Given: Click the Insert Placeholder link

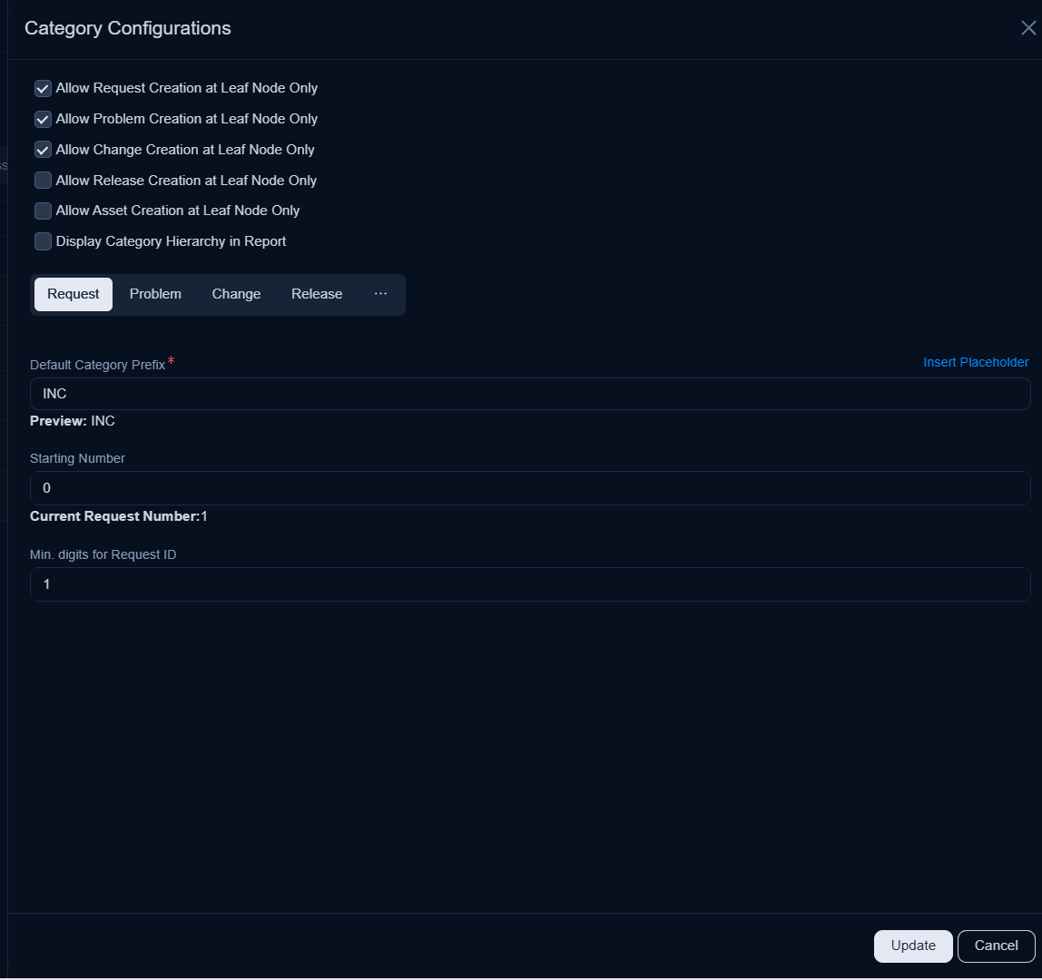Looking at the screenshot, I should tap(976, 362).
